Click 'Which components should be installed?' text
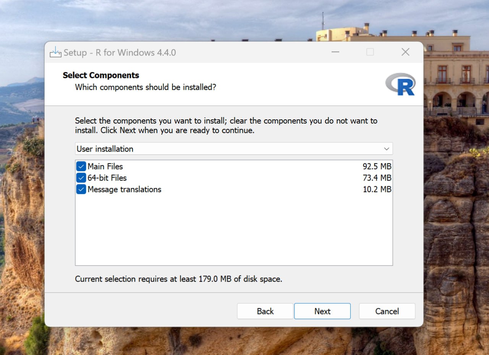Viewport: 489px width, 355px height. 146,87
